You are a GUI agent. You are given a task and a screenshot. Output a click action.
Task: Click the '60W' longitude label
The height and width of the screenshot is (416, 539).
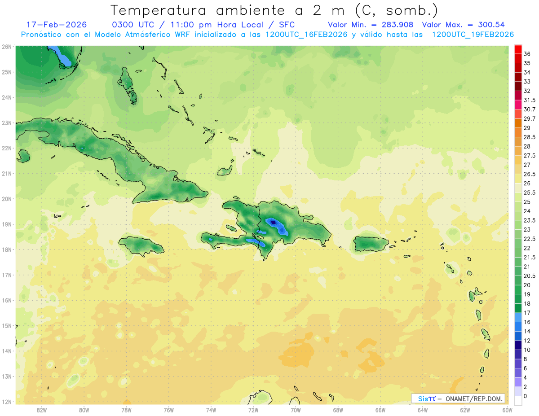pos(507,410)
